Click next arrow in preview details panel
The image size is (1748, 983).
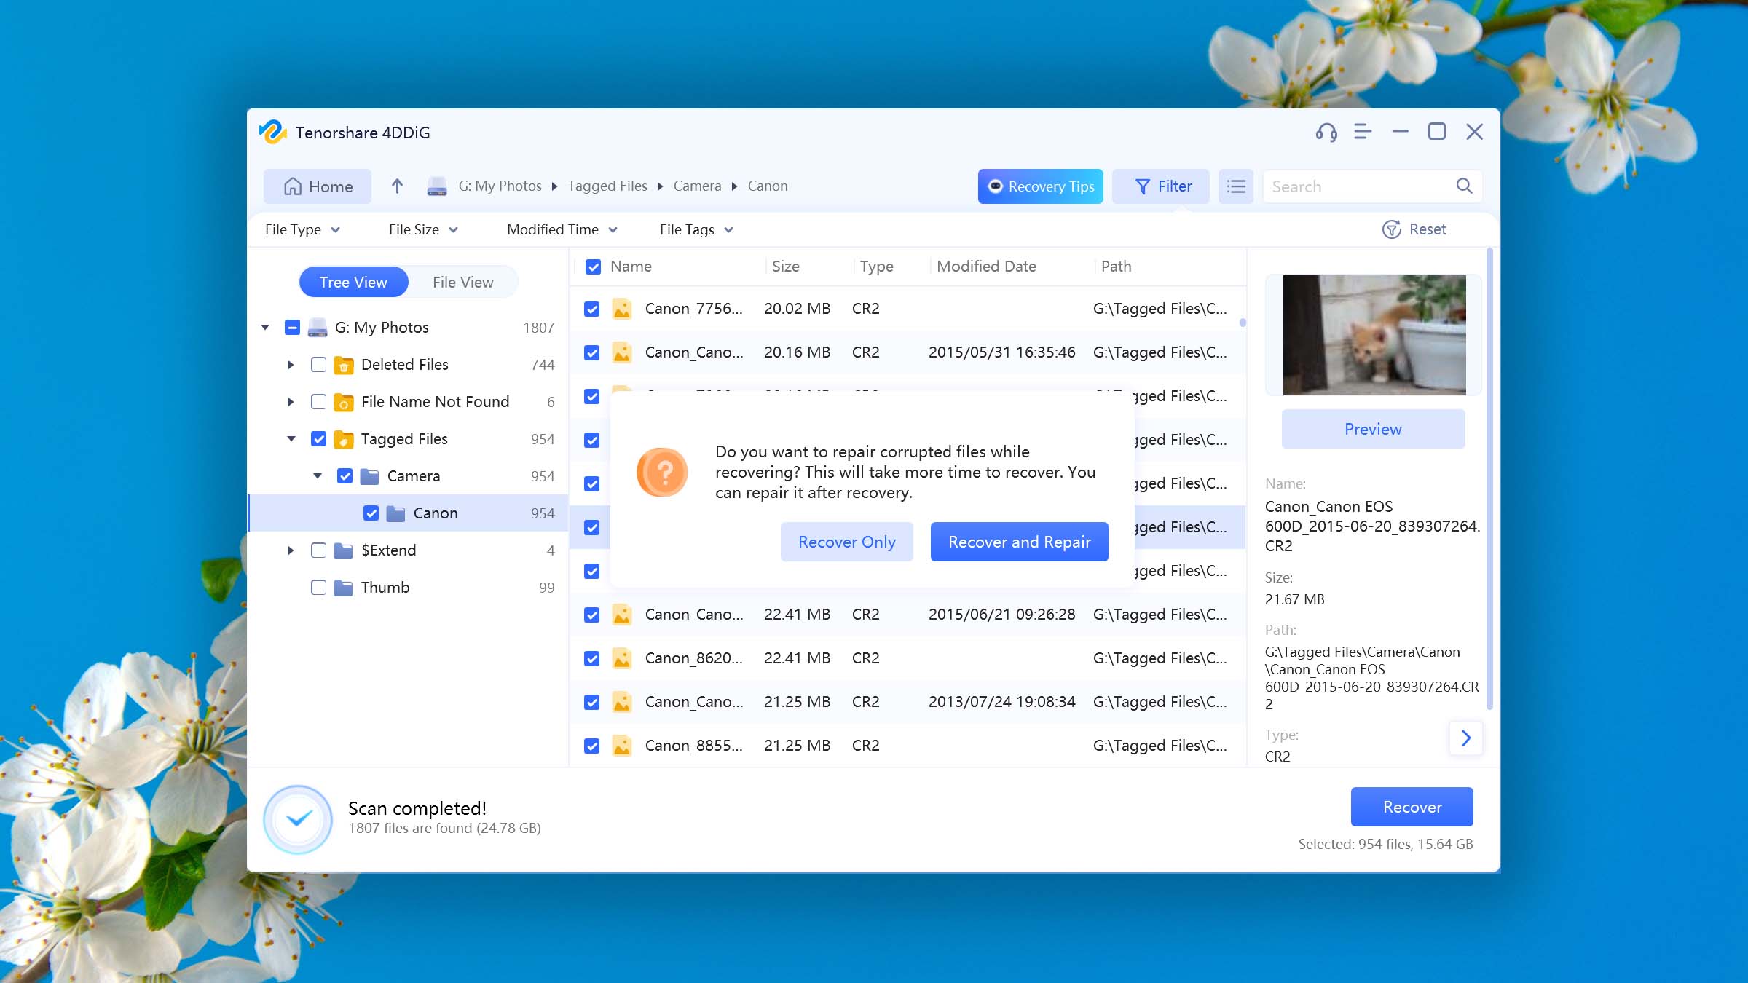tap(1466, 738)
